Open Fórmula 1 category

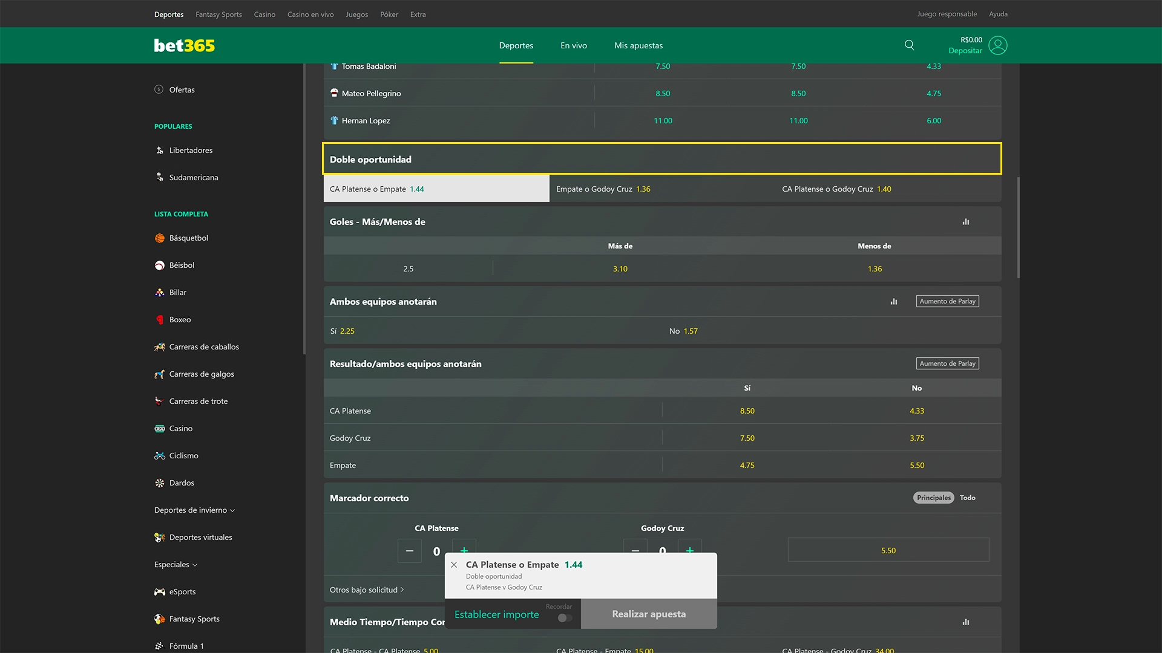coord(186,646)
